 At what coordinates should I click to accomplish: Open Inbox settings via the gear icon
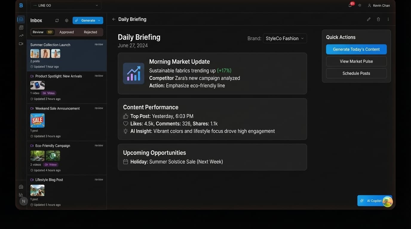click(x=66, y=20)
